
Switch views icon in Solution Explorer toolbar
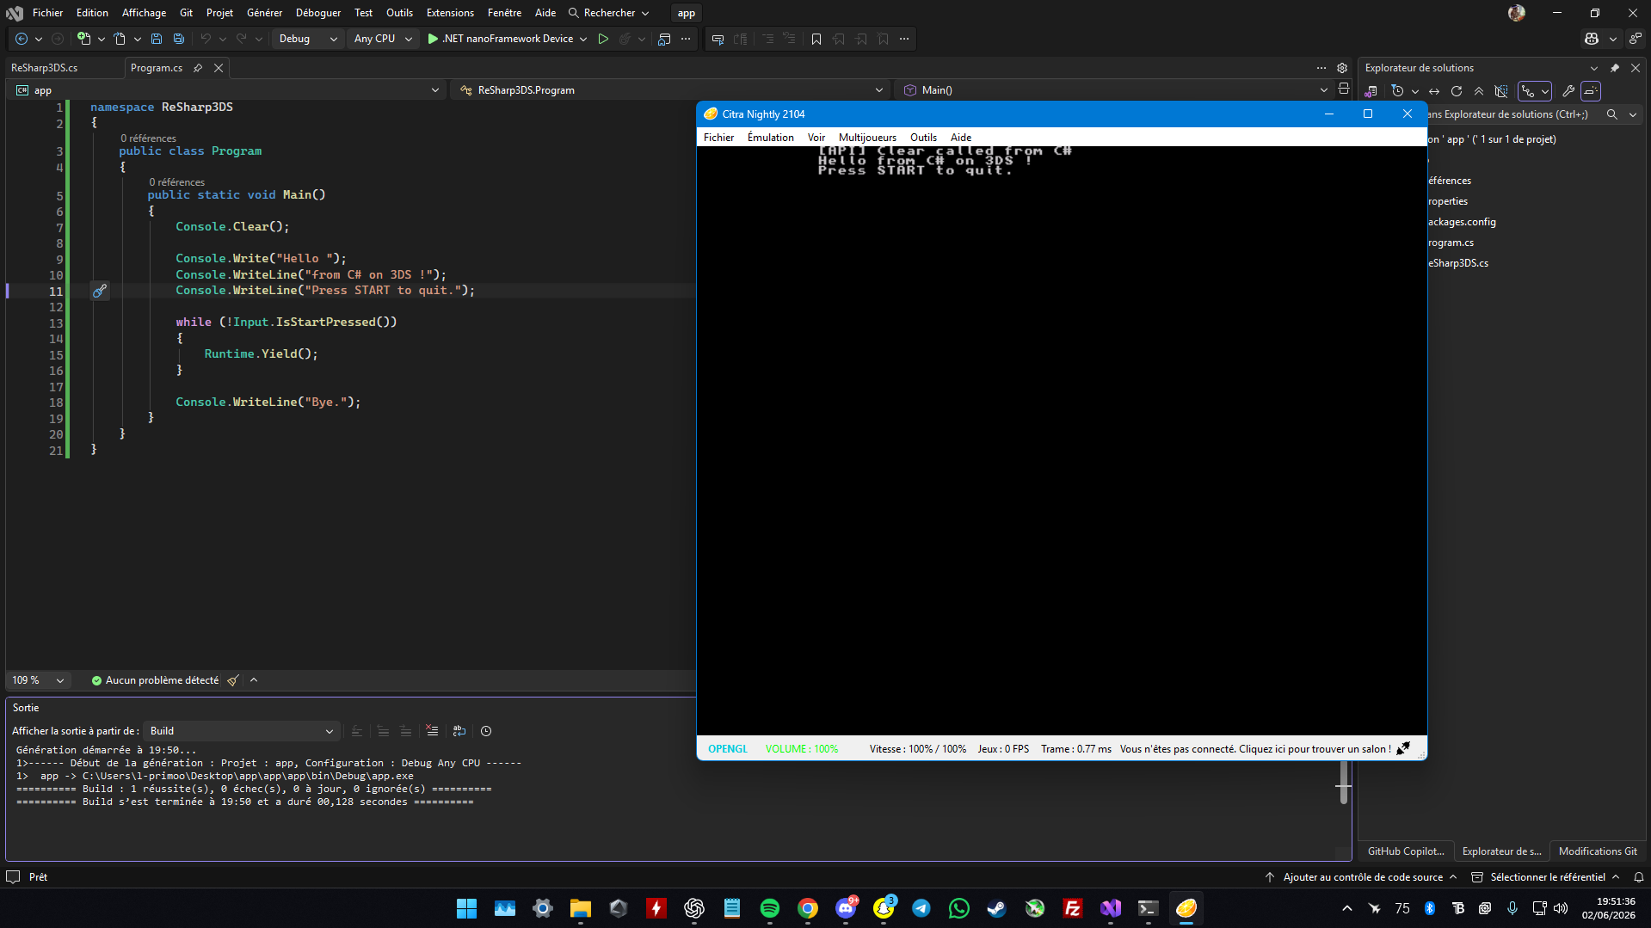coord(1371,91)
